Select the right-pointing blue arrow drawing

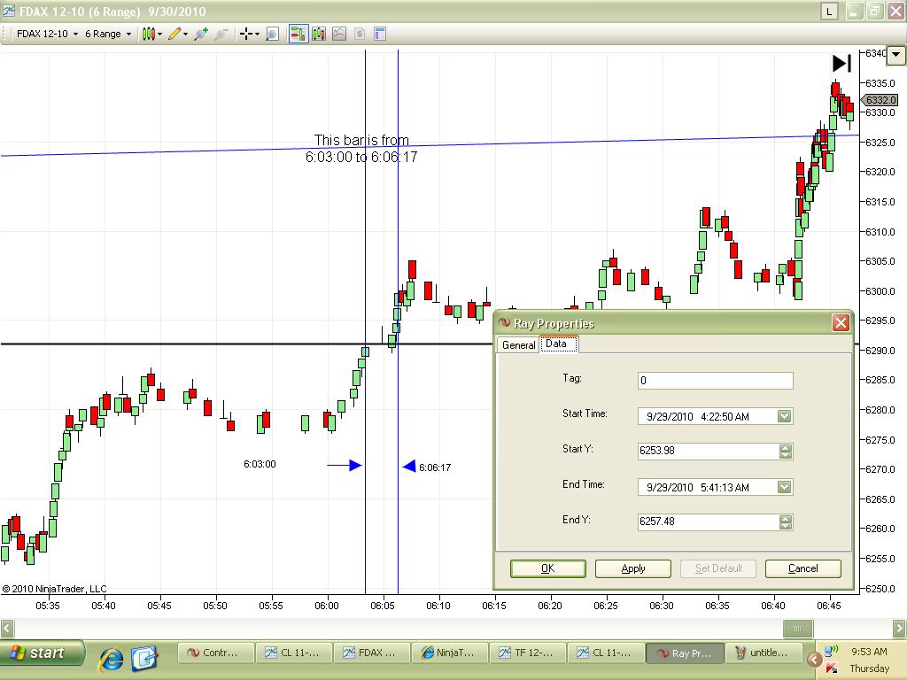(x=345, y=465)
